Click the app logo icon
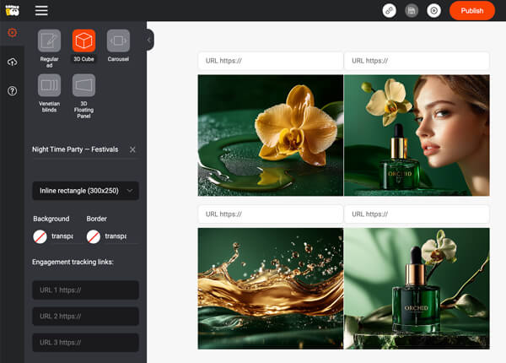This screenshot has width=506, height=363. click(x=13, y=10)
